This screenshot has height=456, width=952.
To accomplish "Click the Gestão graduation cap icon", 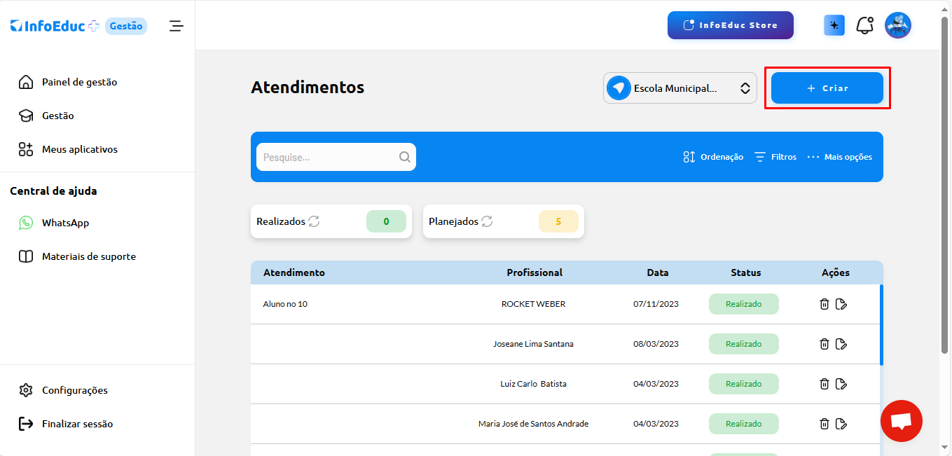I will coord(26,116).
